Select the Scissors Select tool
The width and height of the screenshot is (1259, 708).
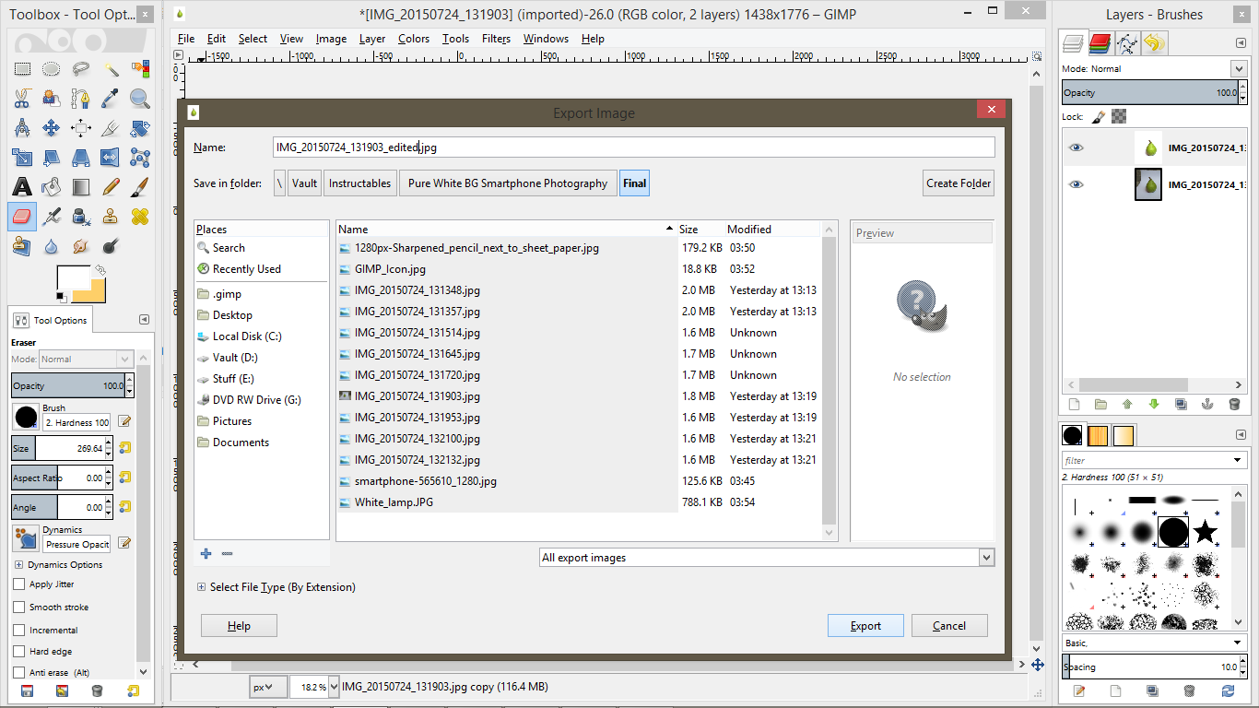[x=22, y=99]
